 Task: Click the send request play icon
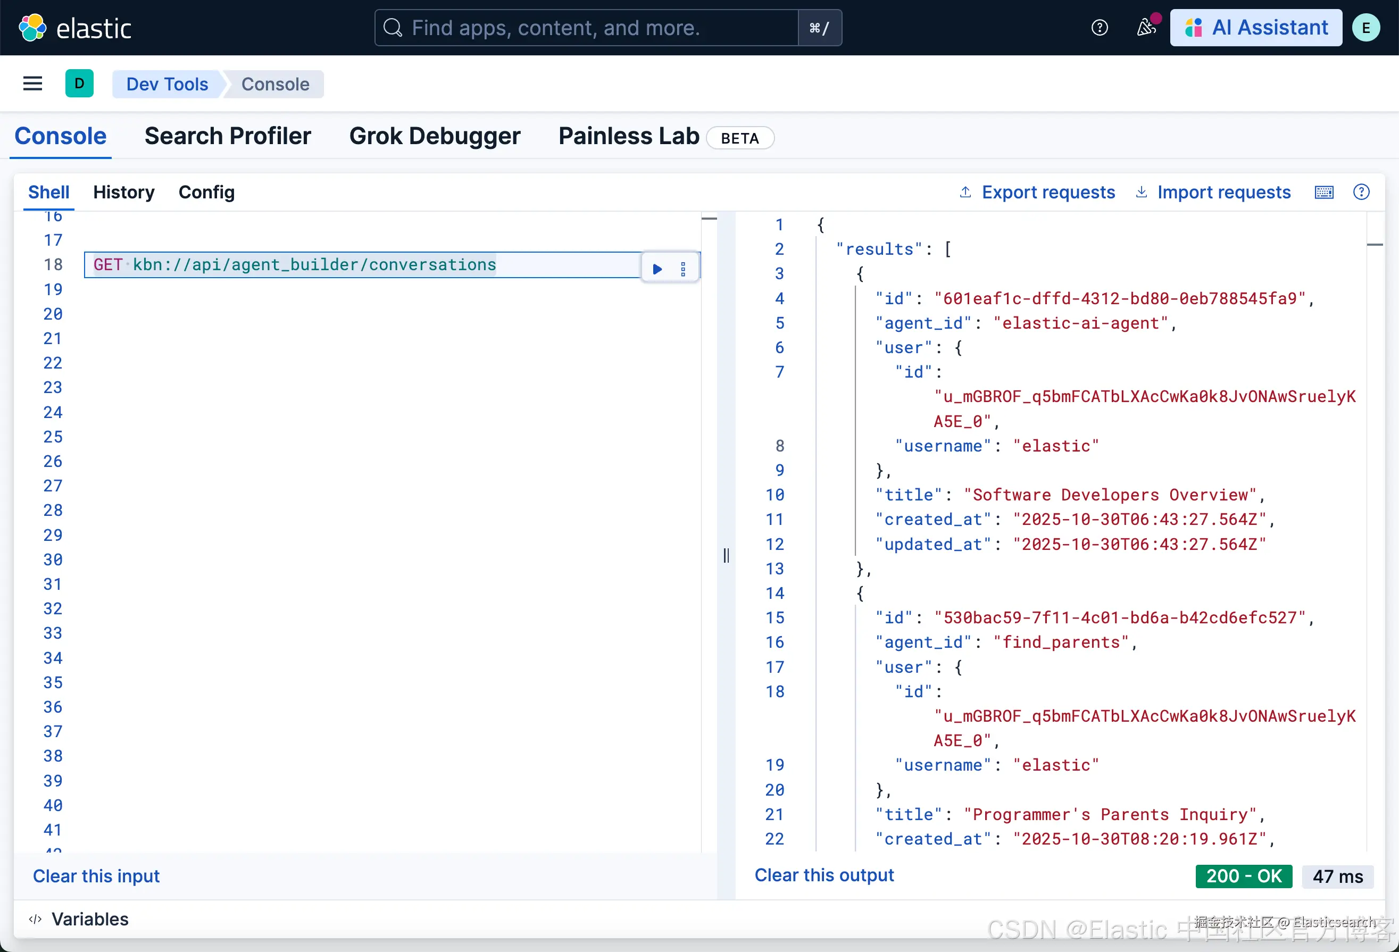pos(657,269)
